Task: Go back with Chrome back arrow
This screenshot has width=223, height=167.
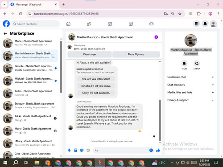Action: (x=5, y=14)
